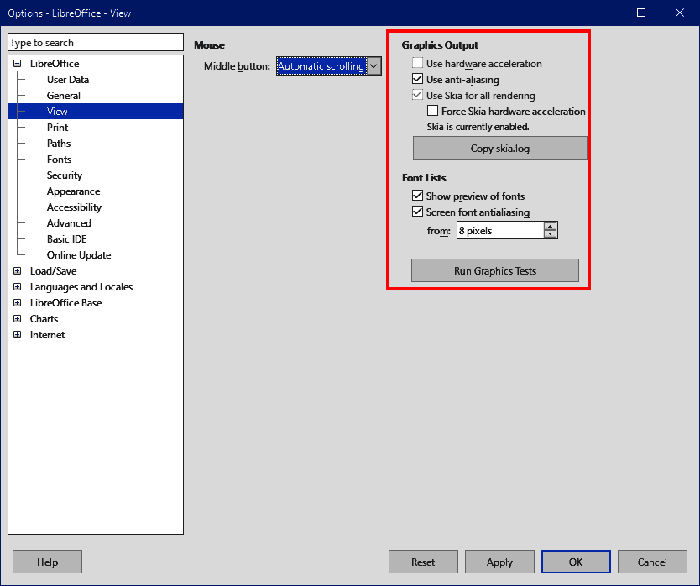Open the Middle button dropdown
Viewport: 700px width, 586px height.
pos(329,66)
